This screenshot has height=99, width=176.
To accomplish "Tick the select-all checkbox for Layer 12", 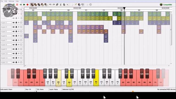I will coord(21,62).
